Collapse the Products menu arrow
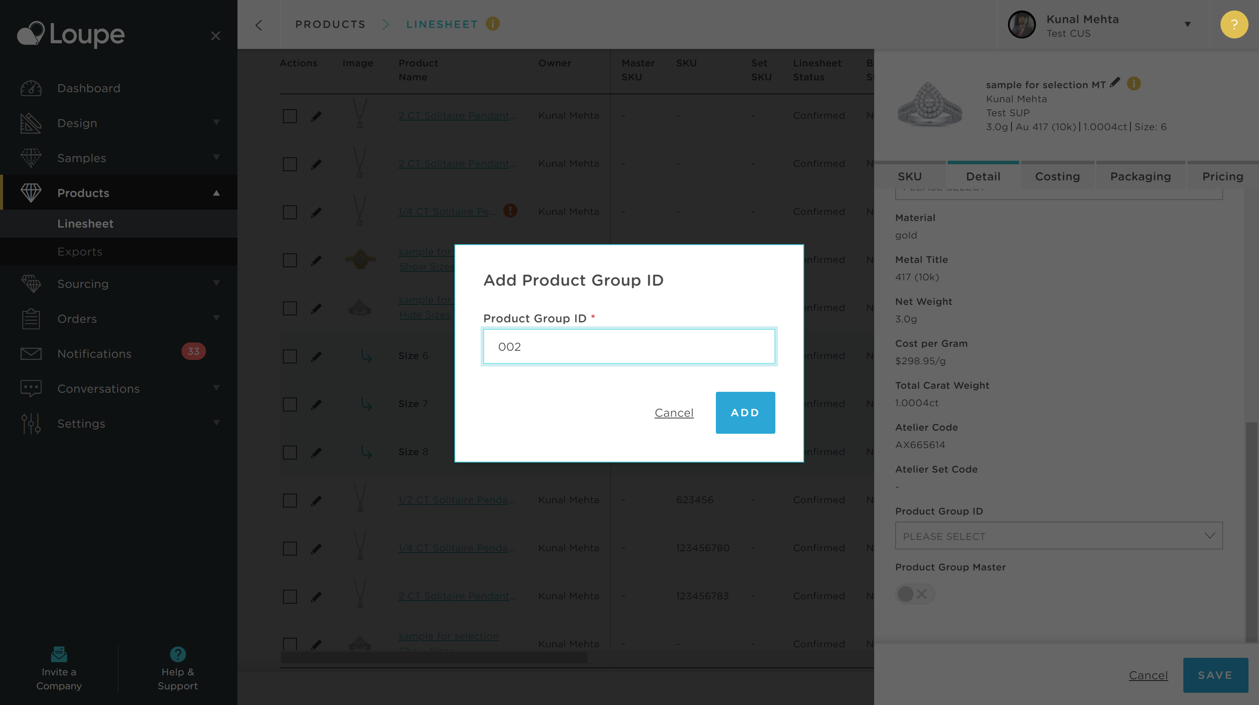The width and height of the screenshot is (1259, 705). click(x=216, y=193)
